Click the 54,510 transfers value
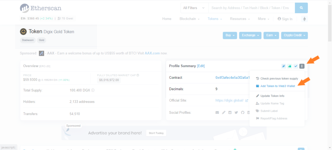The image size is (332, 150). click(75, 114)
